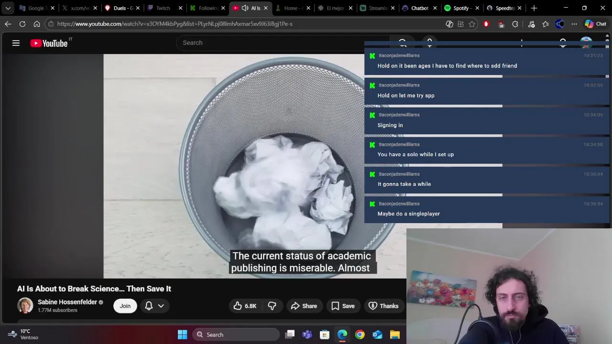The width and height of the screenshot is (612, 344).
Task: Open Task View on the taskbar
Action: pyautogui.click(x=290, y=334)
